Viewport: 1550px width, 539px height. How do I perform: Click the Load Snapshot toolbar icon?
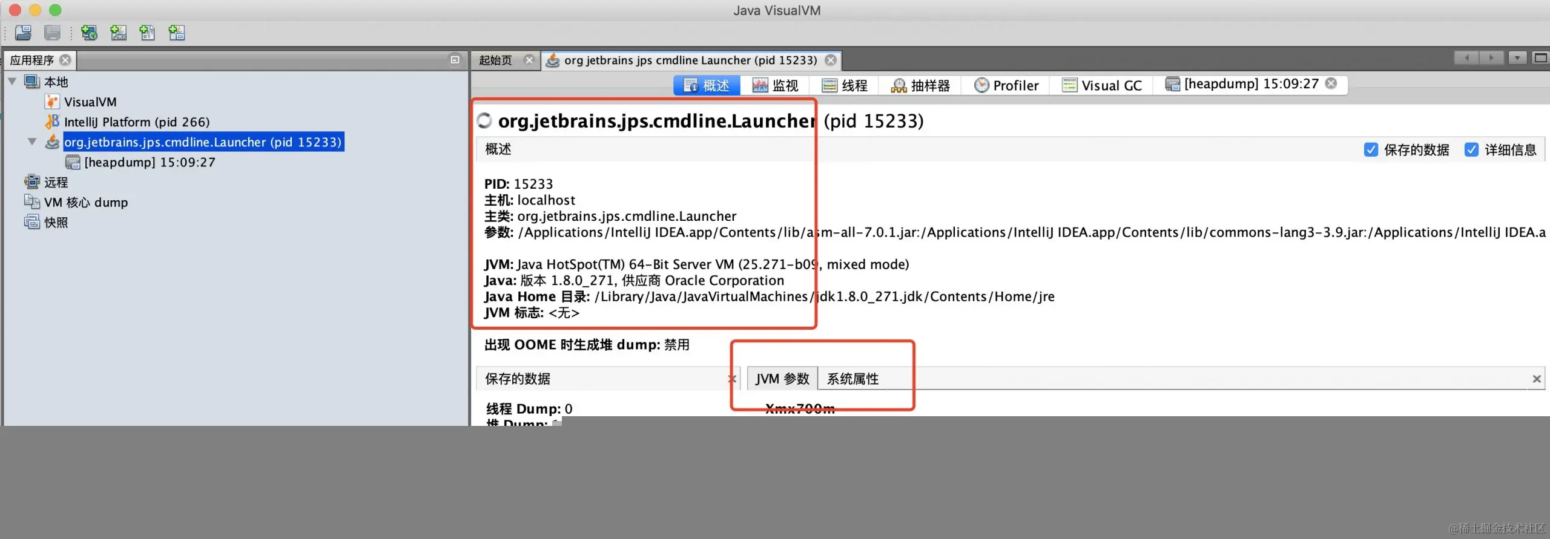coord(24,33)
